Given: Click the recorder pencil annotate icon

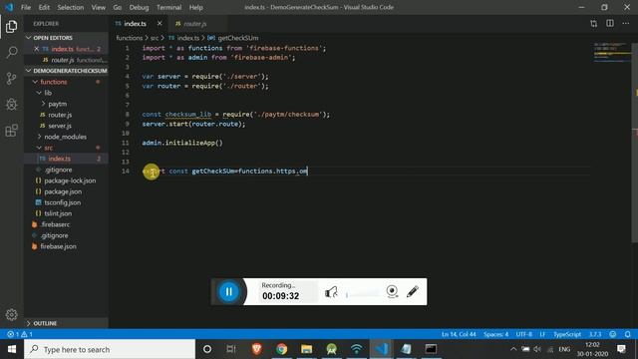Looking at the screenshot, I should (x=412, y=291).
